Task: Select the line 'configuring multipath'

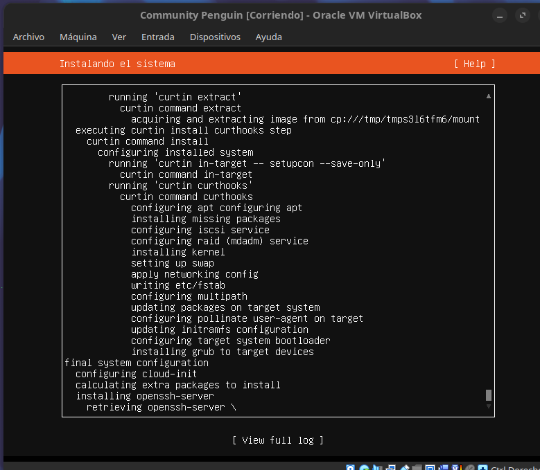Action: (x=189, y=296)
